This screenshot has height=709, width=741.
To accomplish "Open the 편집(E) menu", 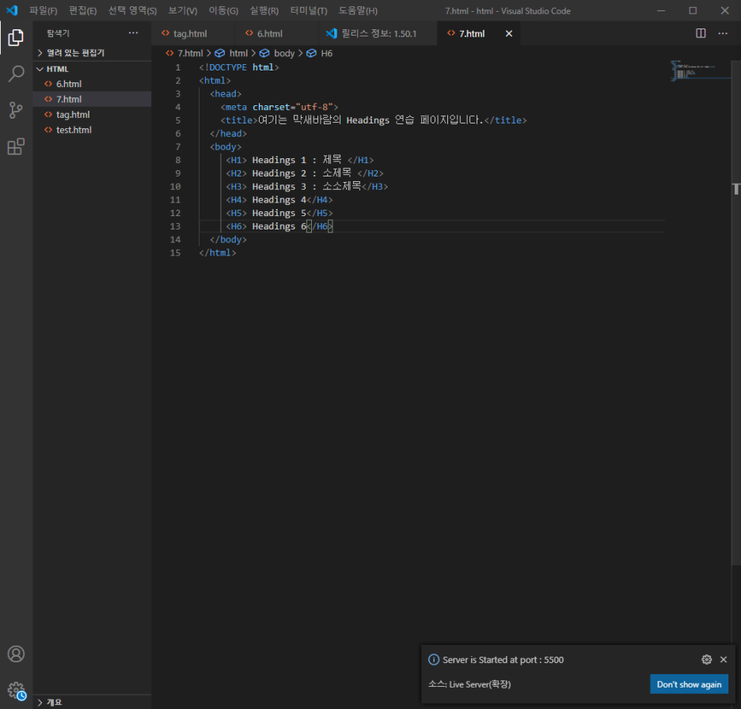I will pyautogui.click(x=82, y=11).
